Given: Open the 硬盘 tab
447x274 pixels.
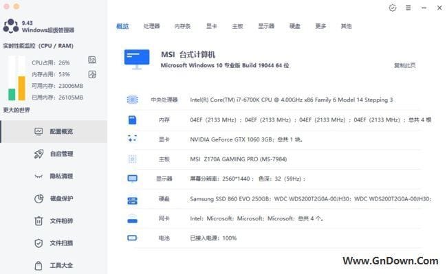Looking at the screenshot, I should coord(295,26).
